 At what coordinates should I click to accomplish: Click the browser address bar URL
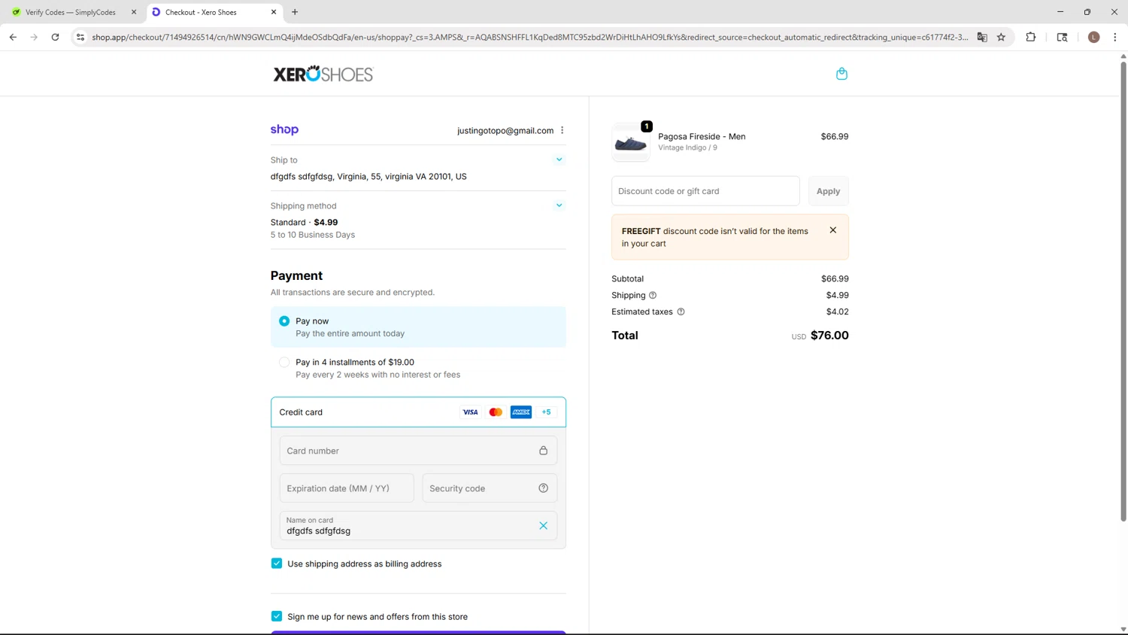pos(530,37)
